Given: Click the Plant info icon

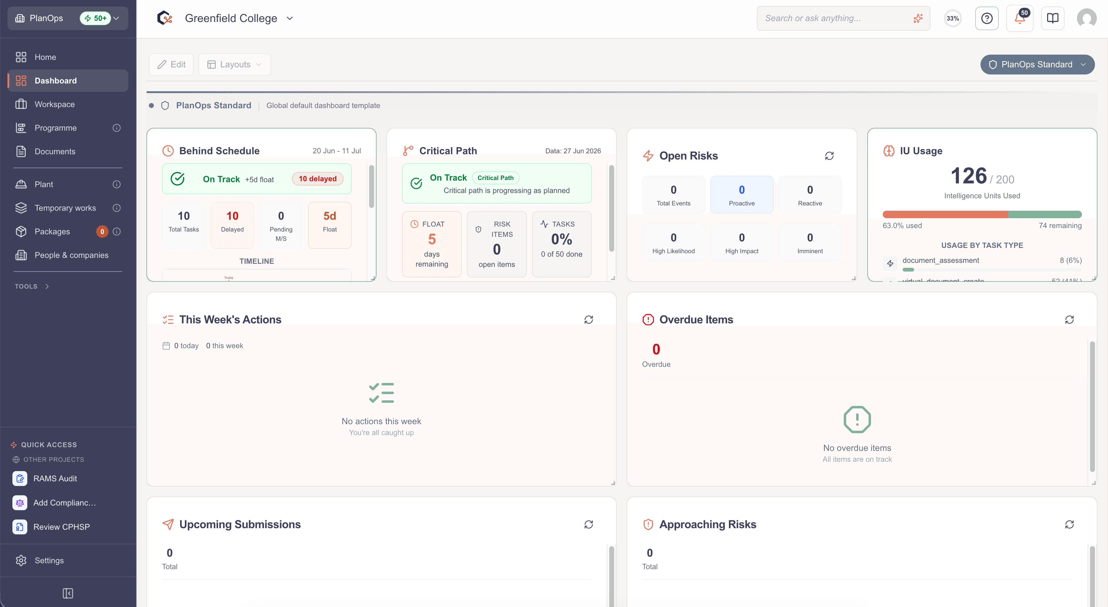Looking at the screenshot, I should [x=117, y=184].
